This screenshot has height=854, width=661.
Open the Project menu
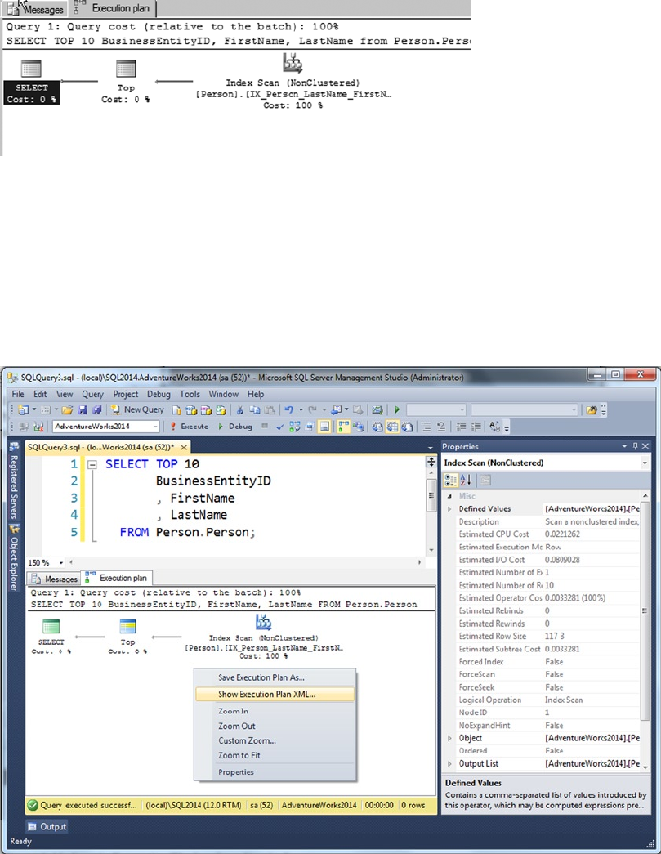[125, 394]
